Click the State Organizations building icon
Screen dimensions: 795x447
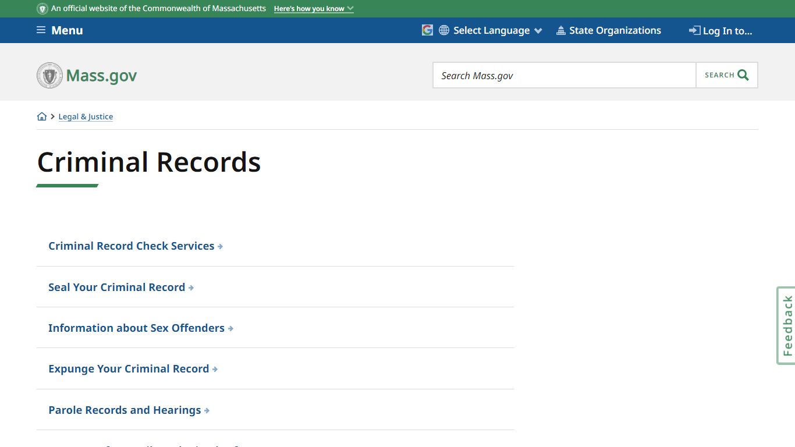tap(561, 31)
